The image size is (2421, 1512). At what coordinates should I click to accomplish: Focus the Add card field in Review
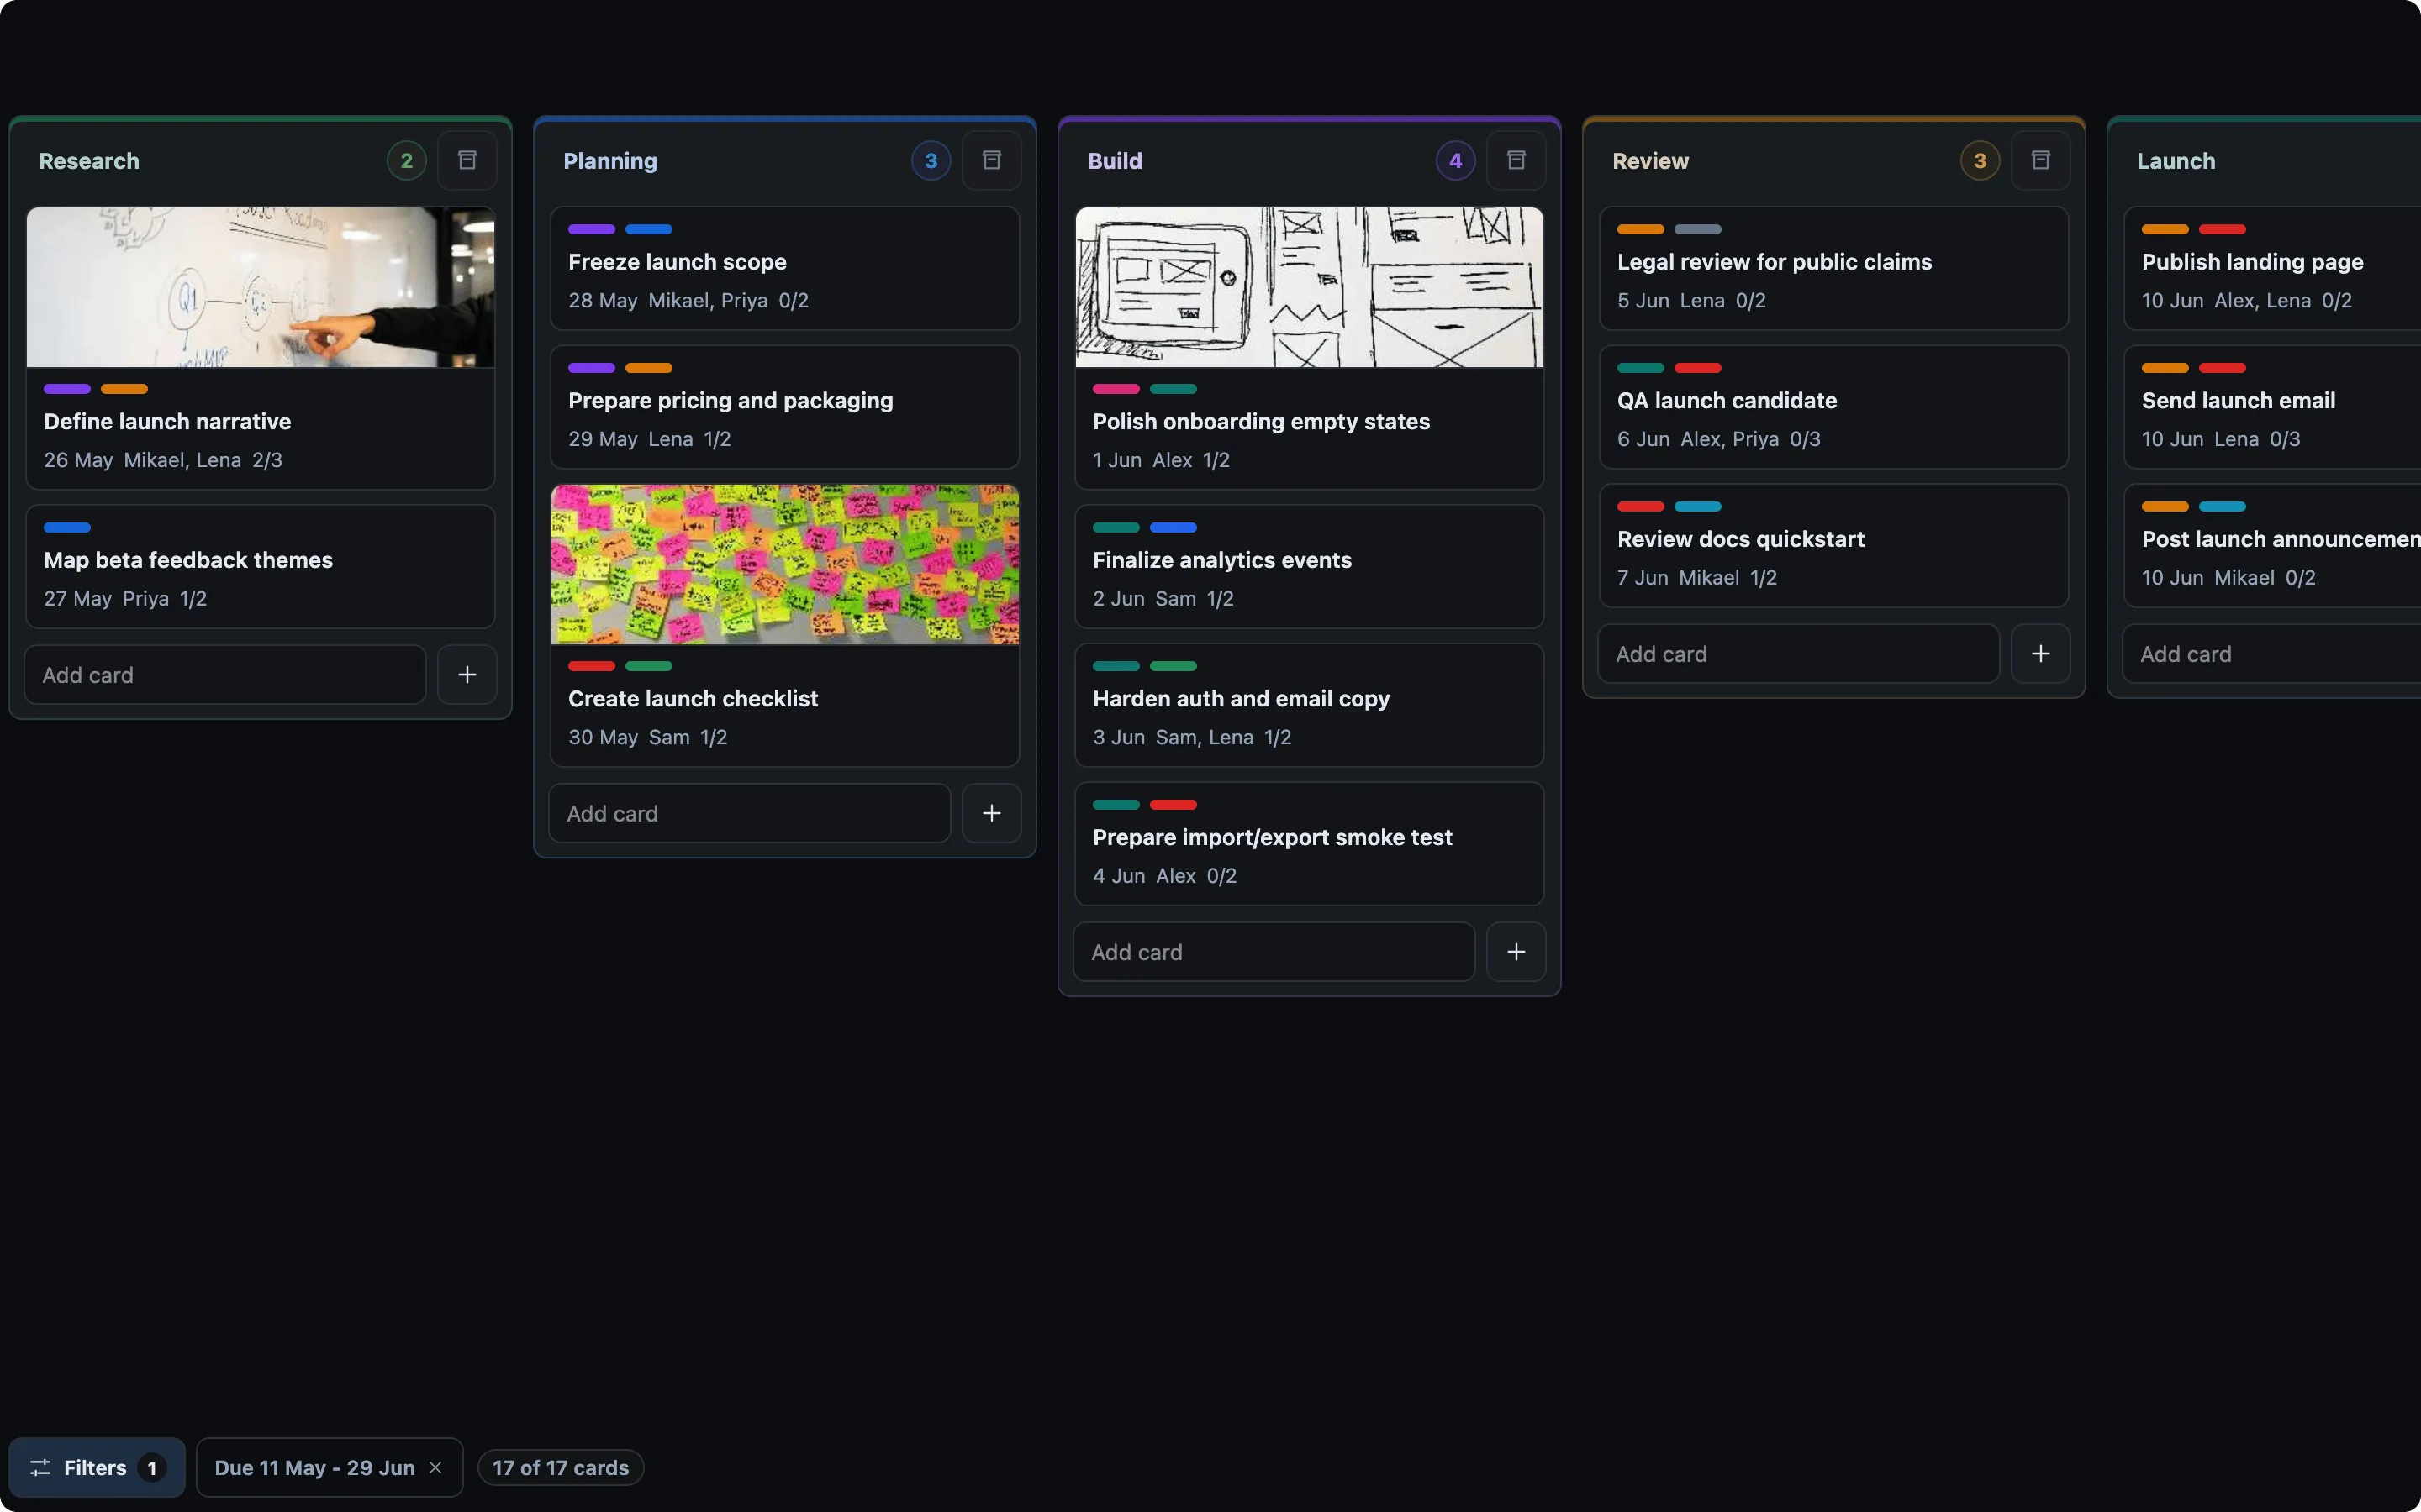[1799, 654]
